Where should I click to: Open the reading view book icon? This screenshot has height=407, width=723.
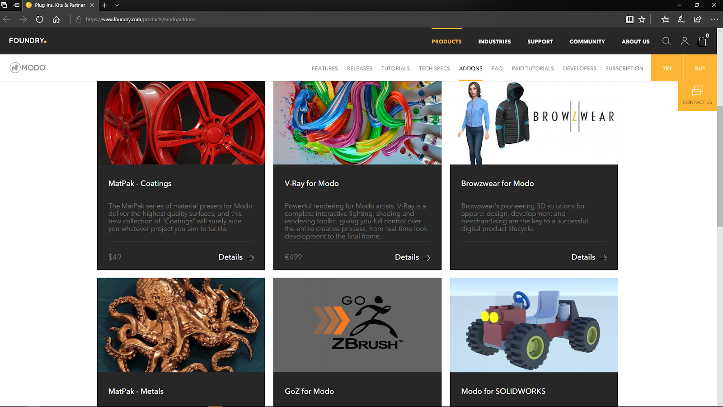click(629, 19)
